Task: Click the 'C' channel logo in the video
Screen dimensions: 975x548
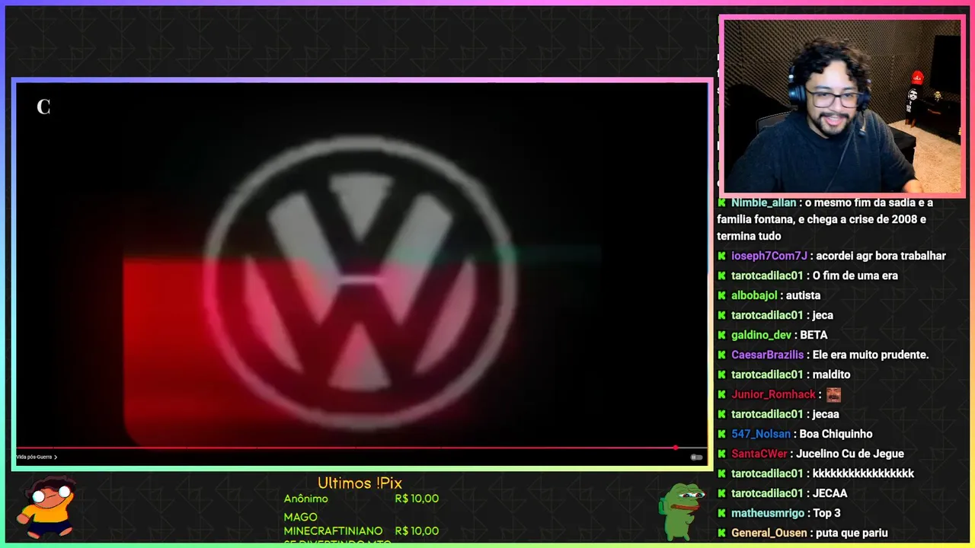Action: (43, 107)
